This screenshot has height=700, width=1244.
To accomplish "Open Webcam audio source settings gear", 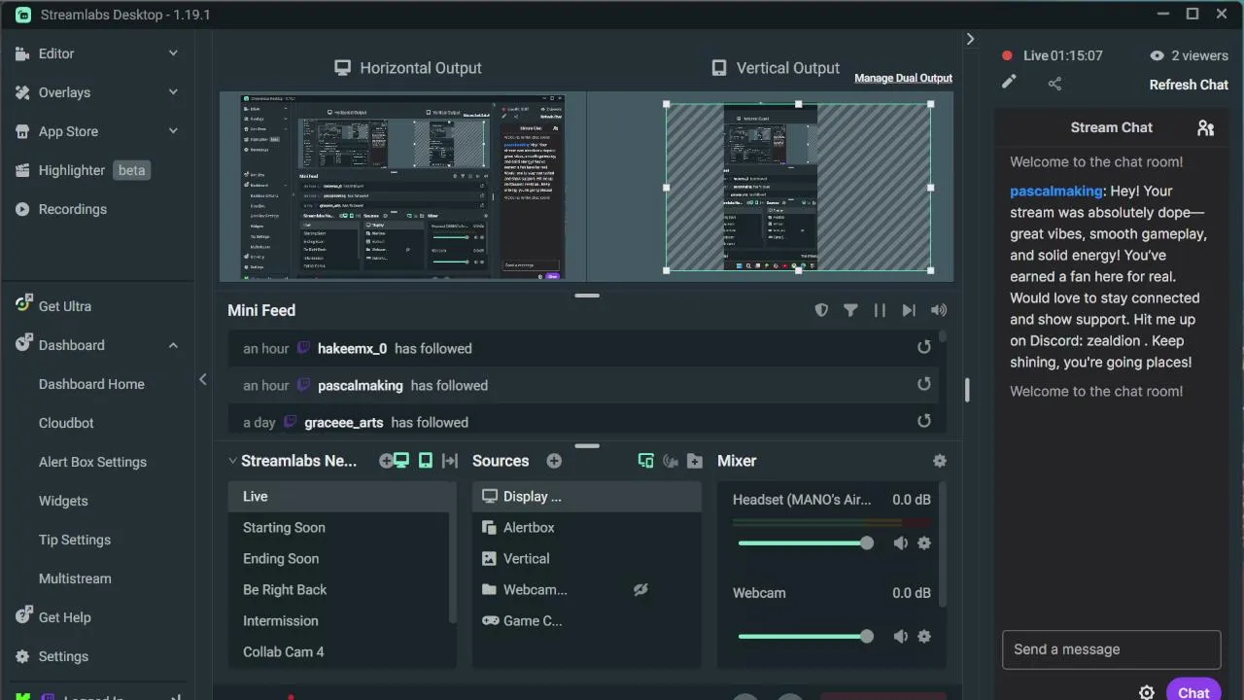I will click(924, 637).
